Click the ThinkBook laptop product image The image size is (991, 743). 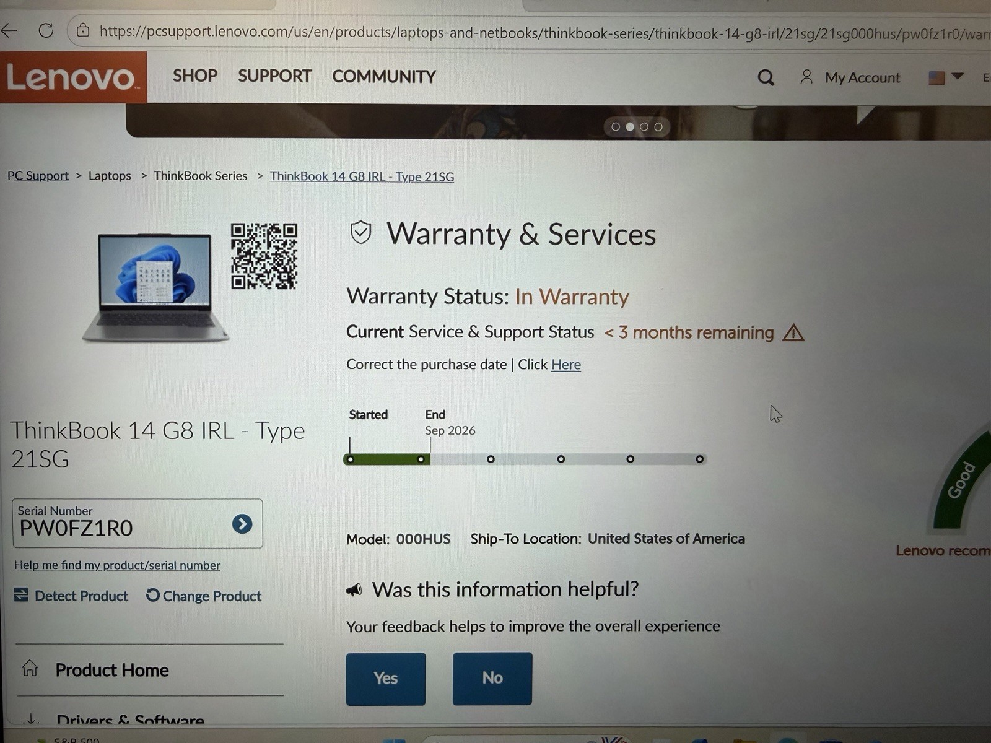pyautogui.click(x=155, y=287)
